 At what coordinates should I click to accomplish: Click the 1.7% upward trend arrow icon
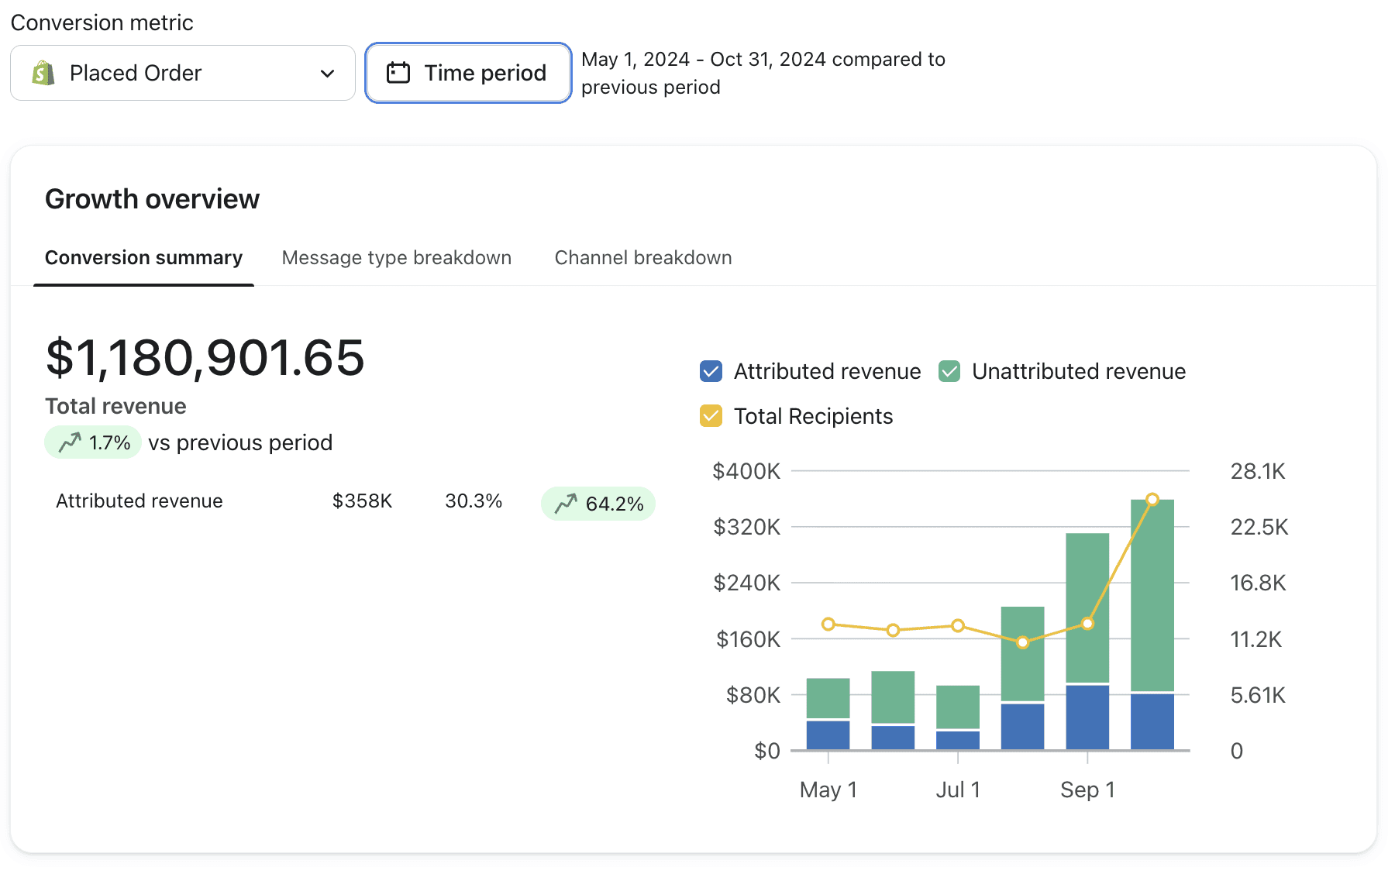click(x=70, y=442)
